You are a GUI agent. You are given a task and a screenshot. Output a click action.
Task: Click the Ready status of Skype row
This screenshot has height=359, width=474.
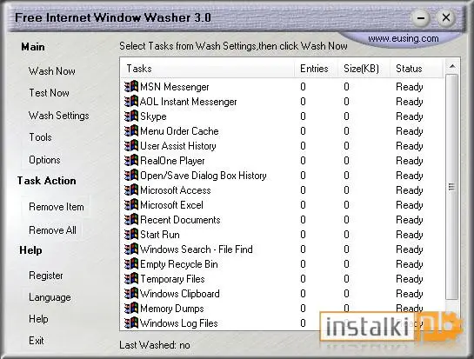410,116
